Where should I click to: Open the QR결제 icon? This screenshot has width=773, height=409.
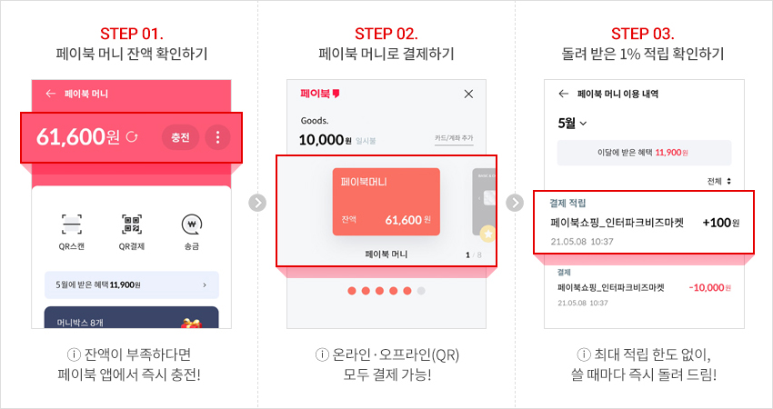tap(132, 224)
